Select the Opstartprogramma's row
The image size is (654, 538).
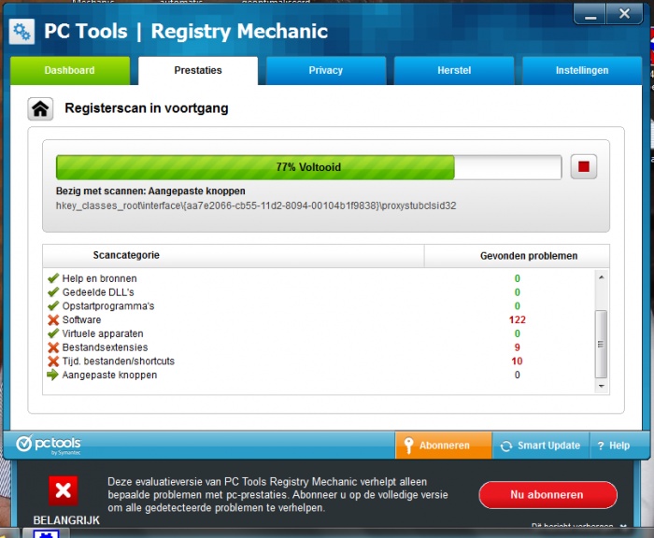tap(320, 305)
